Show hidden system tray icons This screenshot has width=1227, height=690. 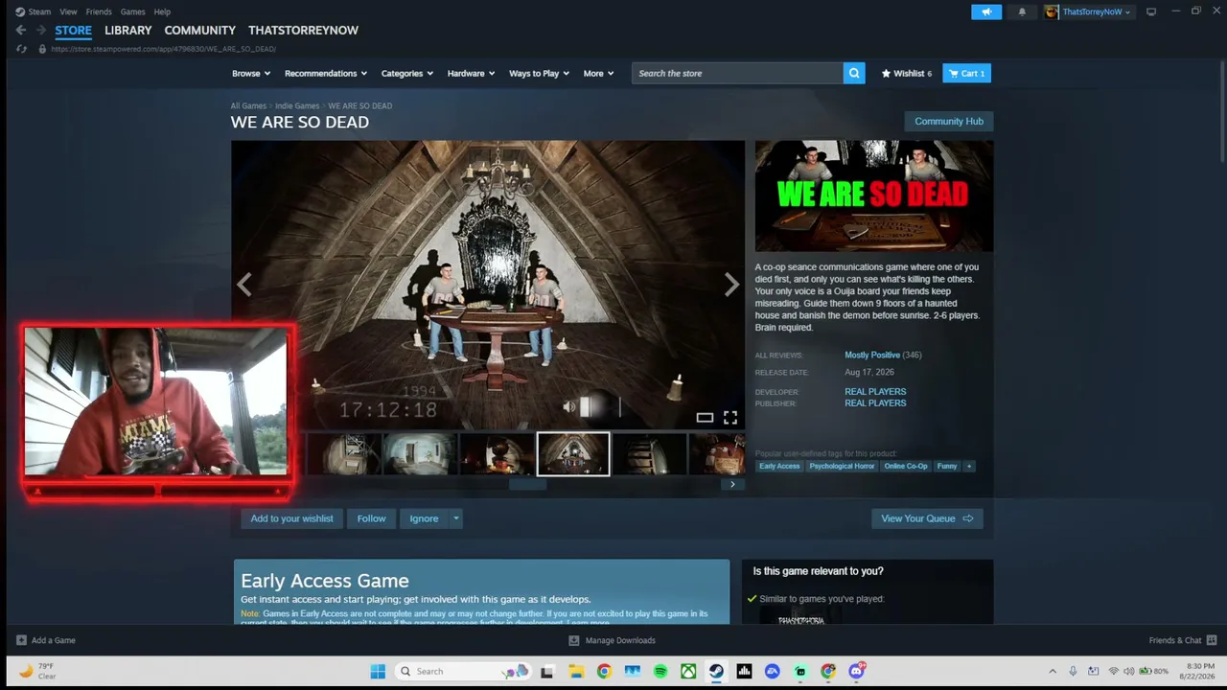pos(1053,671)
